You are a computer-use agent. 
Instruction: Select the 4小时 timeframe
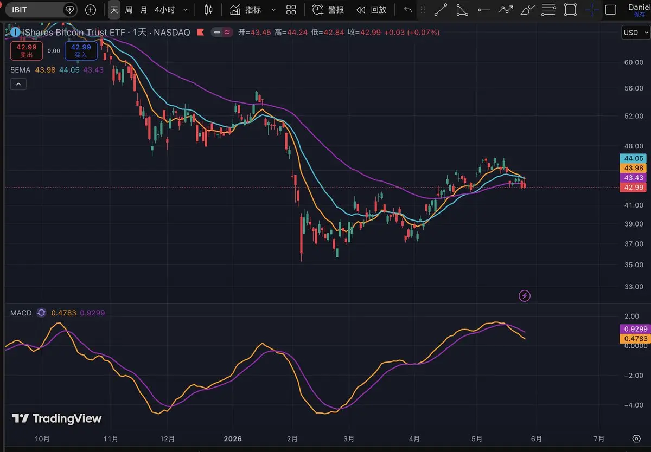coord(164,10)
